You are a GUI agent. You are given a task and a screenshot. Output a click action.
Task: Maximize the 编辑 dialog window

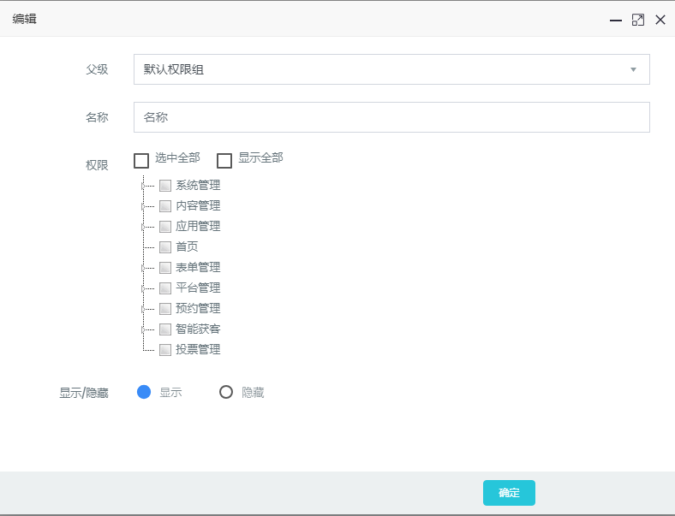(x=637, y=20)
